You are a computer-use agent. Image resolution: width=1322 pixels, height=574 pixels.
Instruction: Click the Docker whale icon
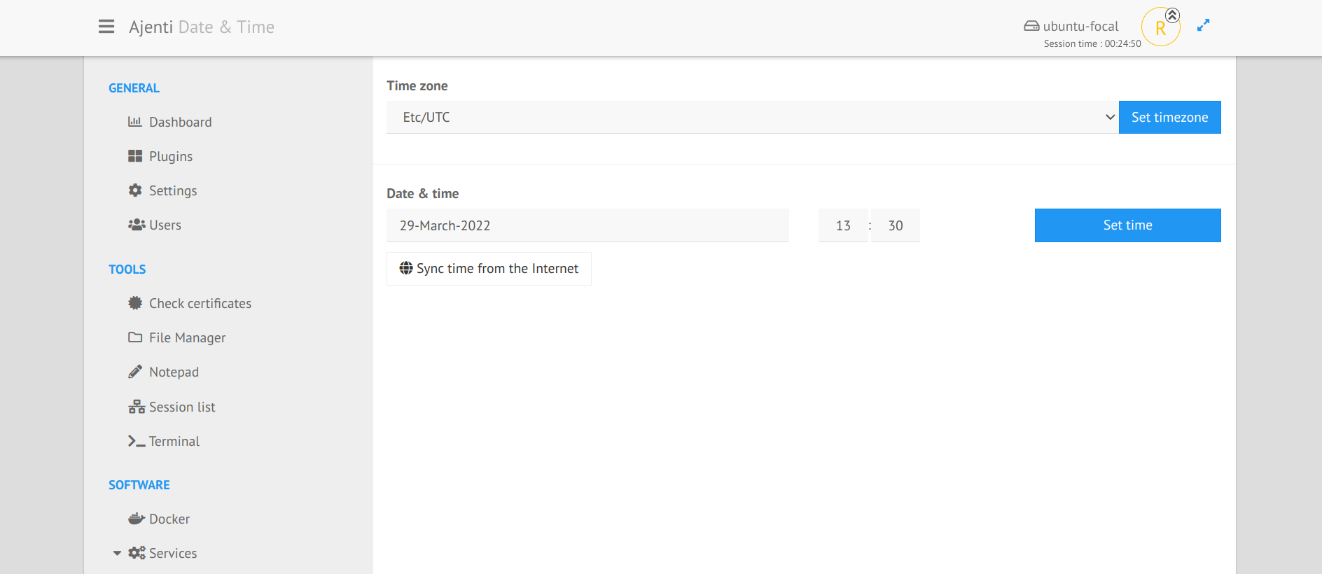tap(137, 519)
